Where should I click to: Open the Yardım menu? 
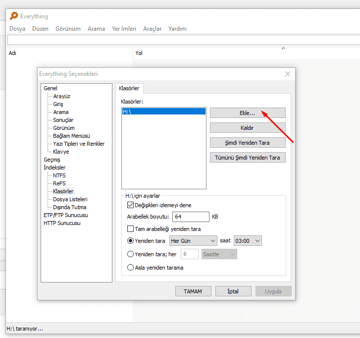177,29
